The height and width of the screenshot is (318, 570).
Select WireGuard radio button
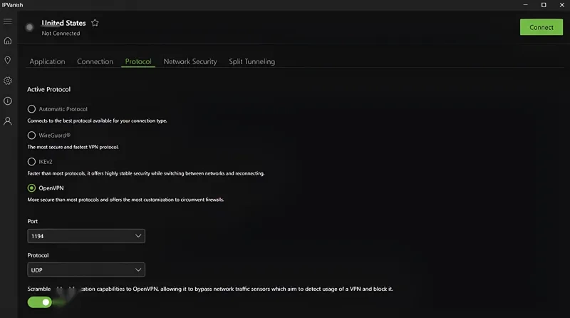[31, 135]
